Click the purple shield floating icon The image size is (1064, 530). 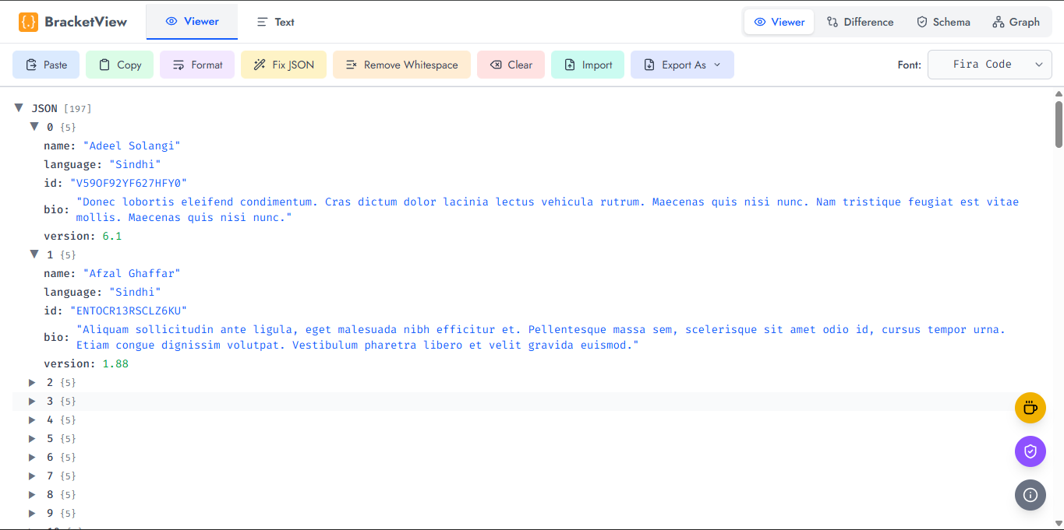click(x=1030, y=451)
